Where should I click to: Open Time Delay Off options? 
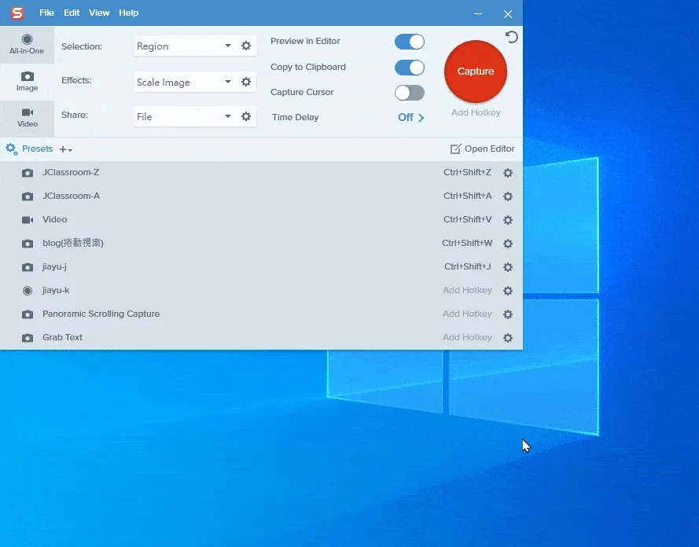click(x=410, y=117)
